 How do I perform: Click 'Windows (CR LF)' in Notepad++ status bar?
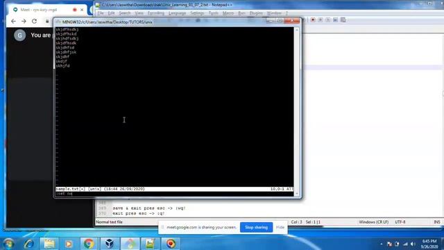[x=373, y=222]
